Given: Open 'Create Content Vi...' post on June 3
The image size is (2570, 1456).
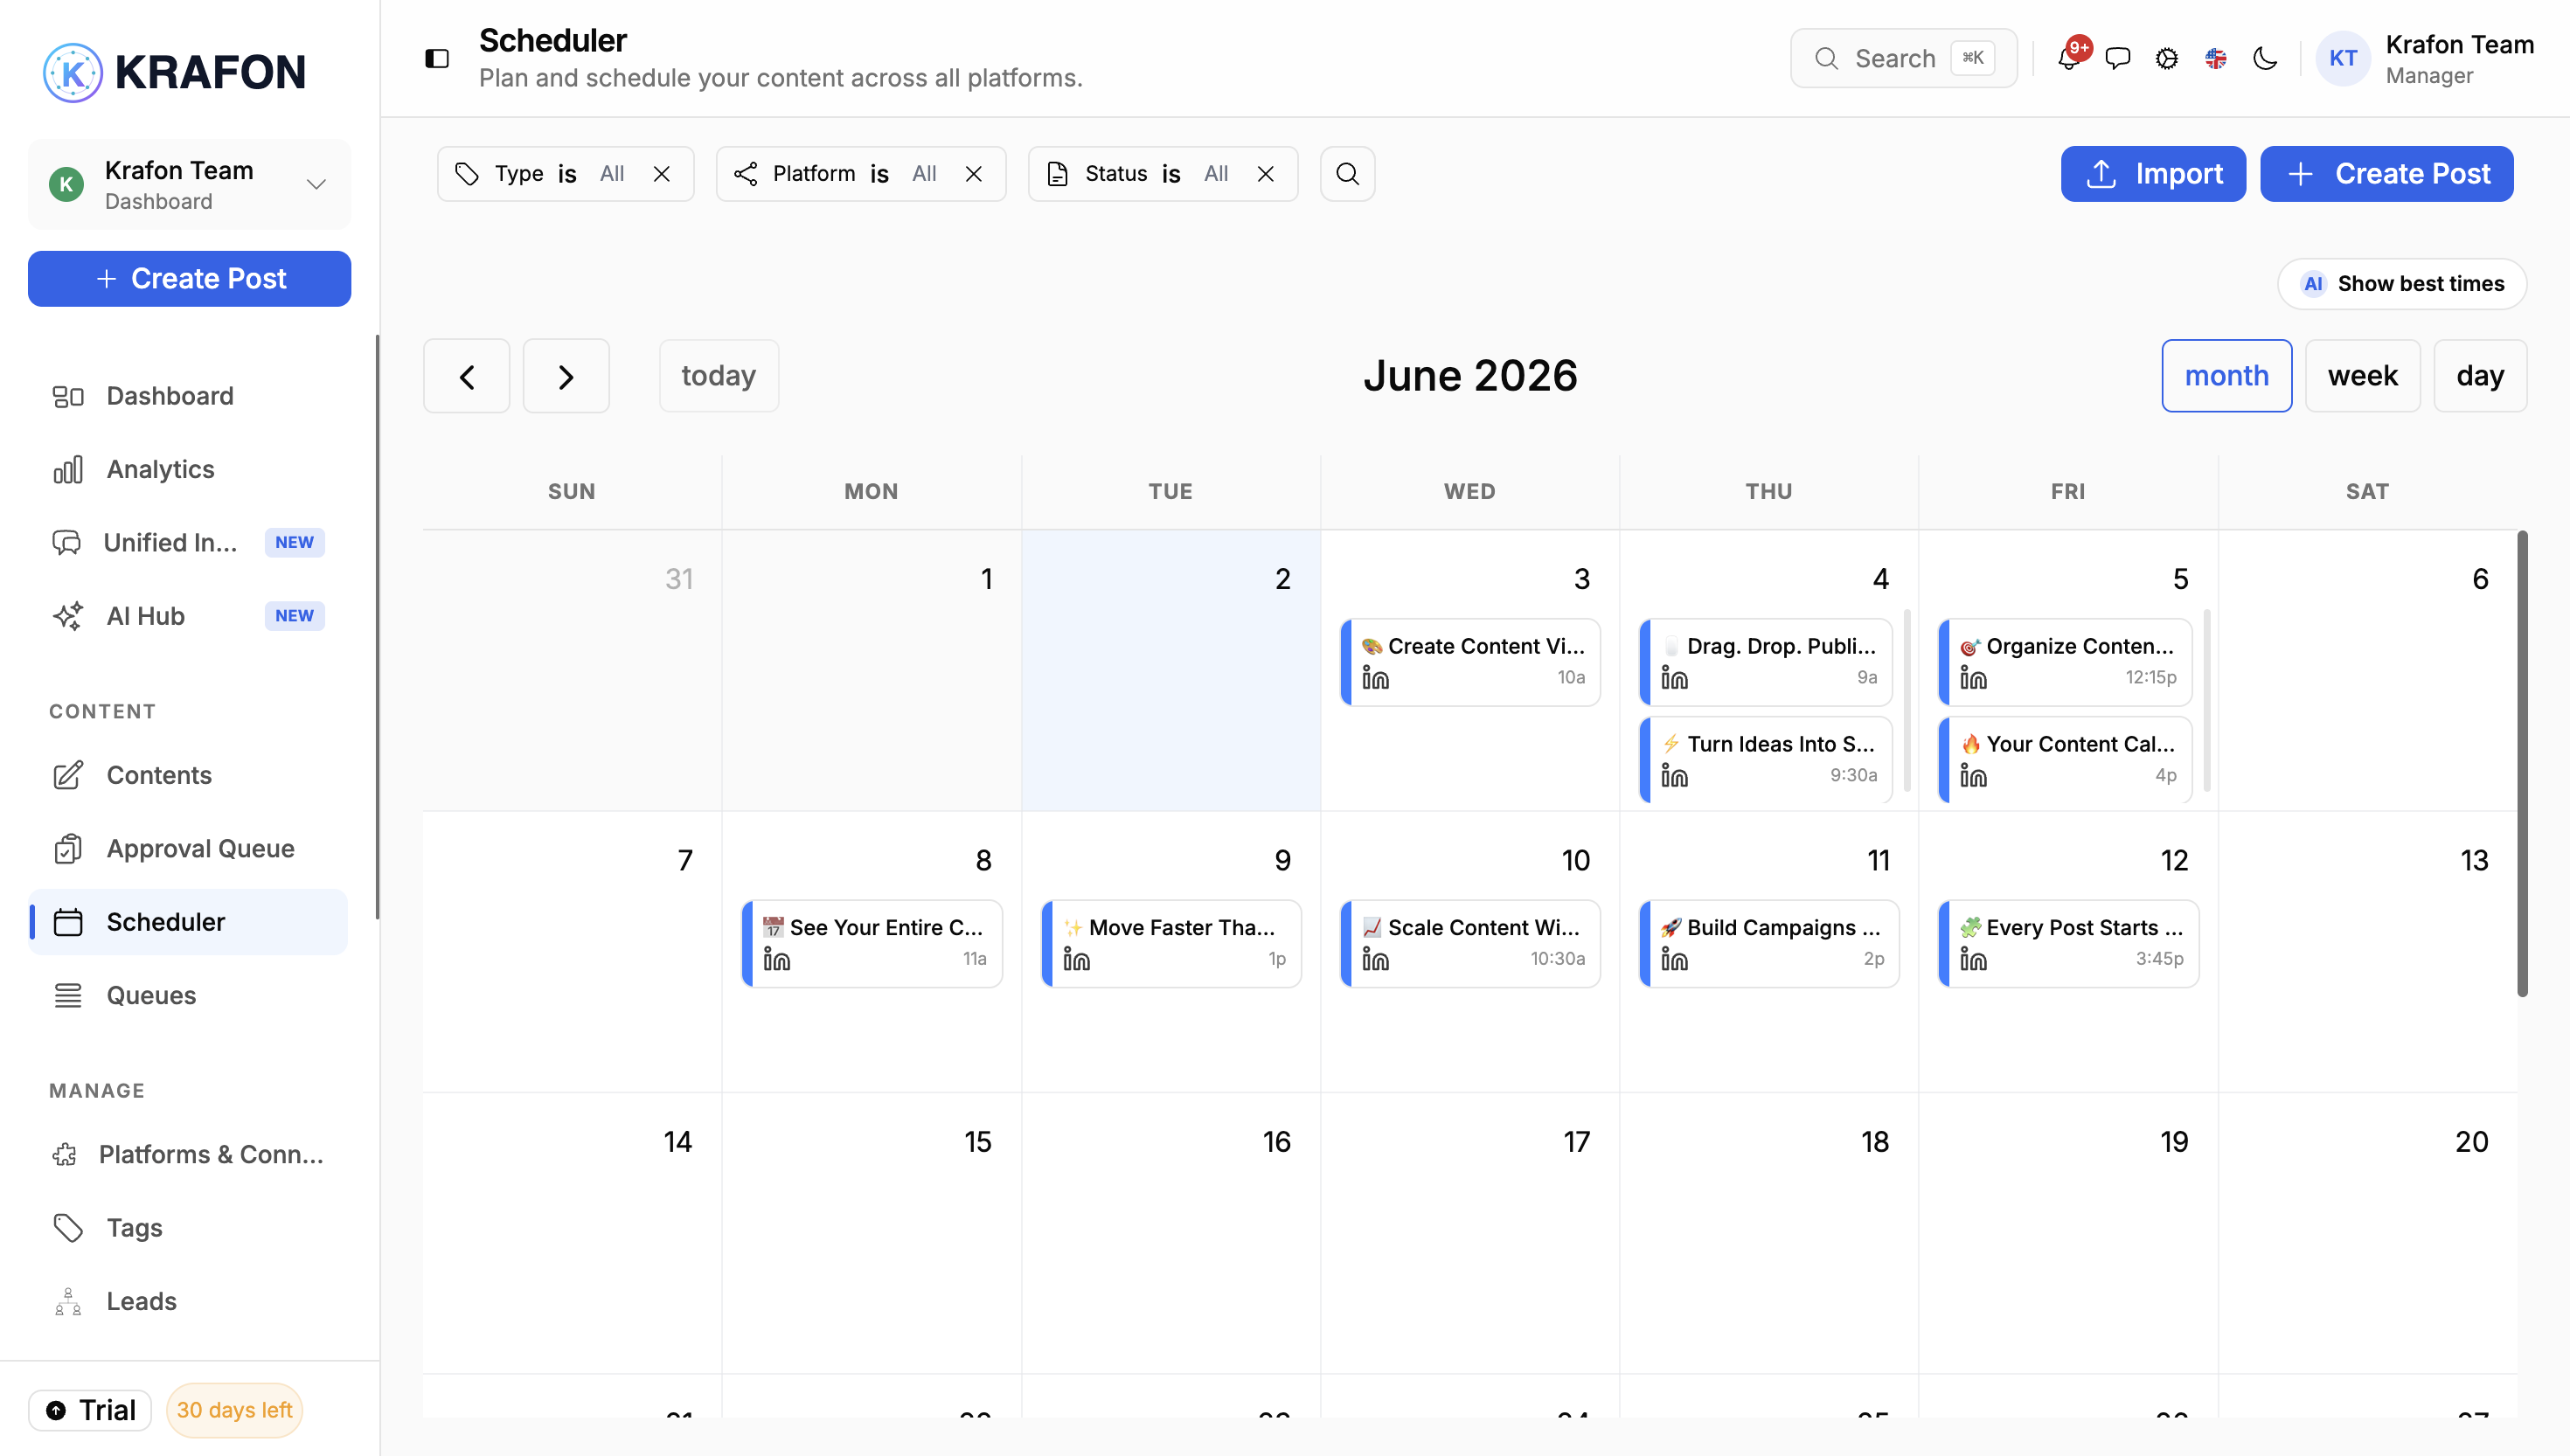Looking at the screenshot, I should (x=1470, y=662).
